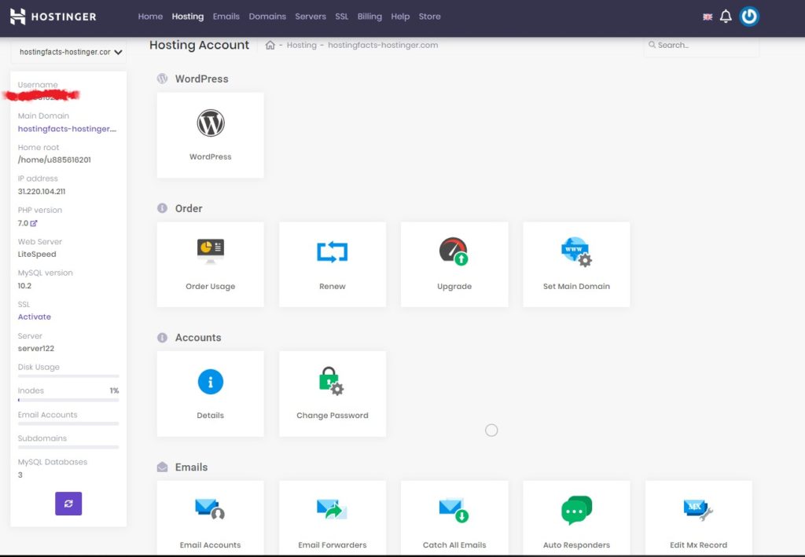
Task: Edit PHP version via pencil icon
Action: coord(34,223)
